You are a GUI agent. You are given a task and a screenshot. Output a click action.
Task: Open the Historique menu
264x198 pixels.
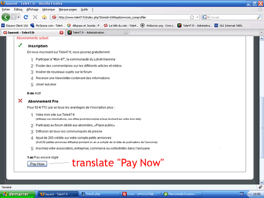[x=48, y=9]
